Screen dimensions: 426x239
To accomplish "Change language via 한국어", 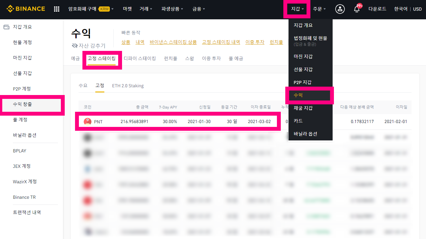I will [x=401, y=9].
